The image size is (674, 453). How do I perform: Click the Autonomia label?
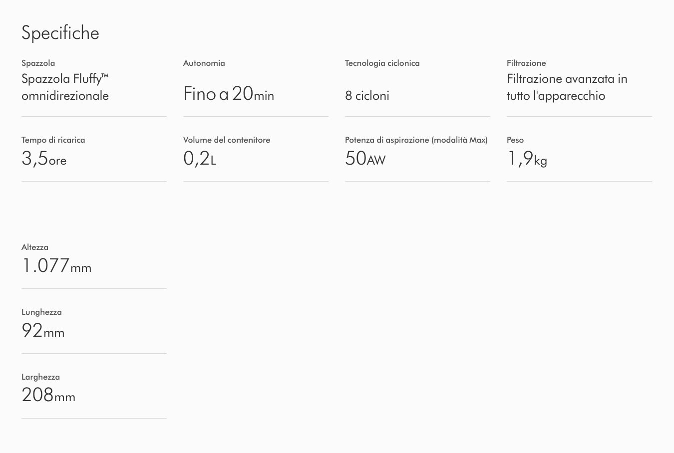pyautogui.click(x=204, y=63)
